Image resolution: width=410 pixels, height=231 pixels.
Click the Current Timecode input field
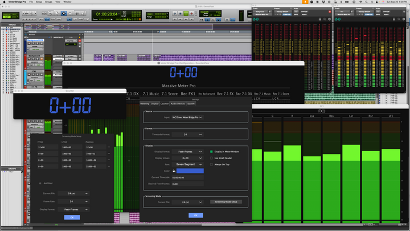(187, 177)
